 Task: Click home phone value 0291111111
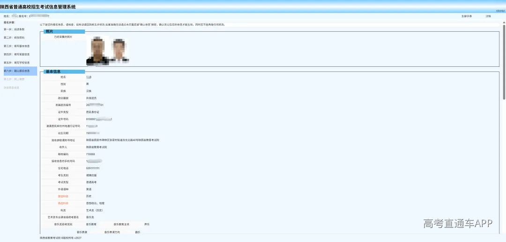click(x=93, y=168)
